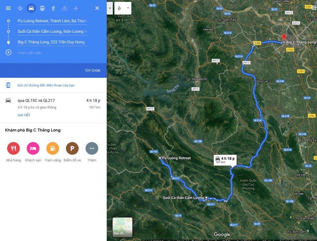317x241 pixels.
Task: Open route options TÙY CHỌN
Action: point(93,71)
